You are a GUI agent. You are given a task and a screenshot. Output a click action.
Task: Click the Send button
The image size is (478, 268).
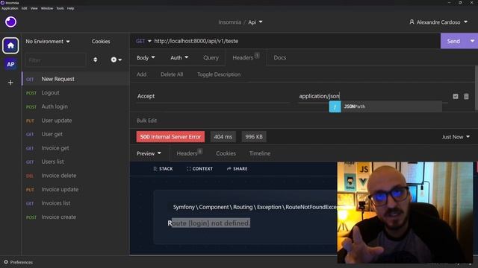(453, 41)
